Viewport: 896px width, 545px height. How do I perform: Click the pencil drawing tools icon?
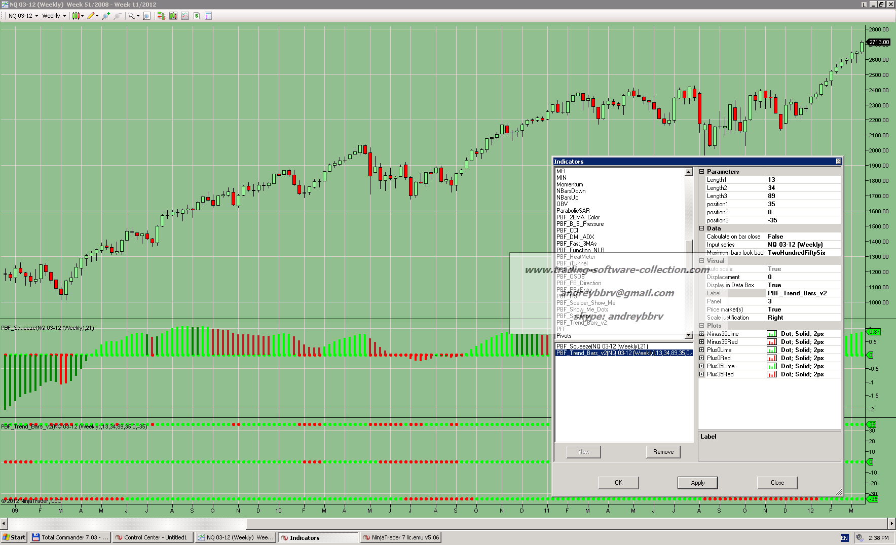coord(91,16)
